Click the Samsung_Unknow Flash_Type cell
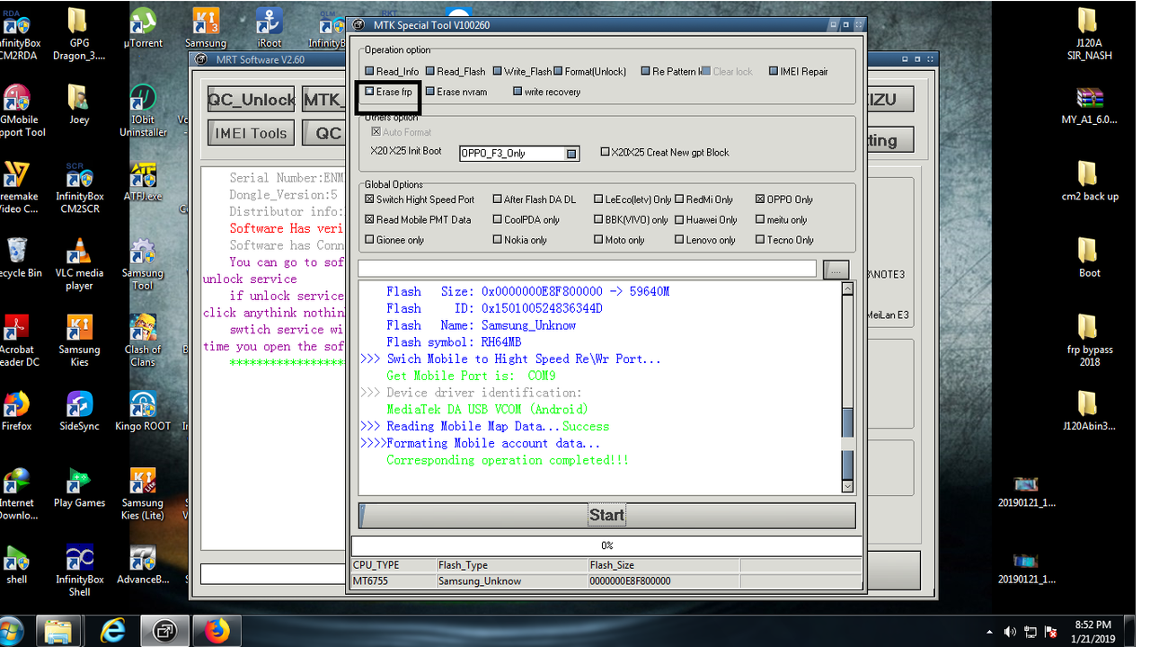 pos(511,581)
